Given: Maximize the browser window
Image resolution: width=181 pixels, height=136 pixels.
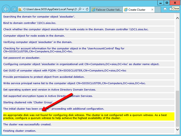Looking at the screenshot, I should pyautogui.click(x=167, y=2).
